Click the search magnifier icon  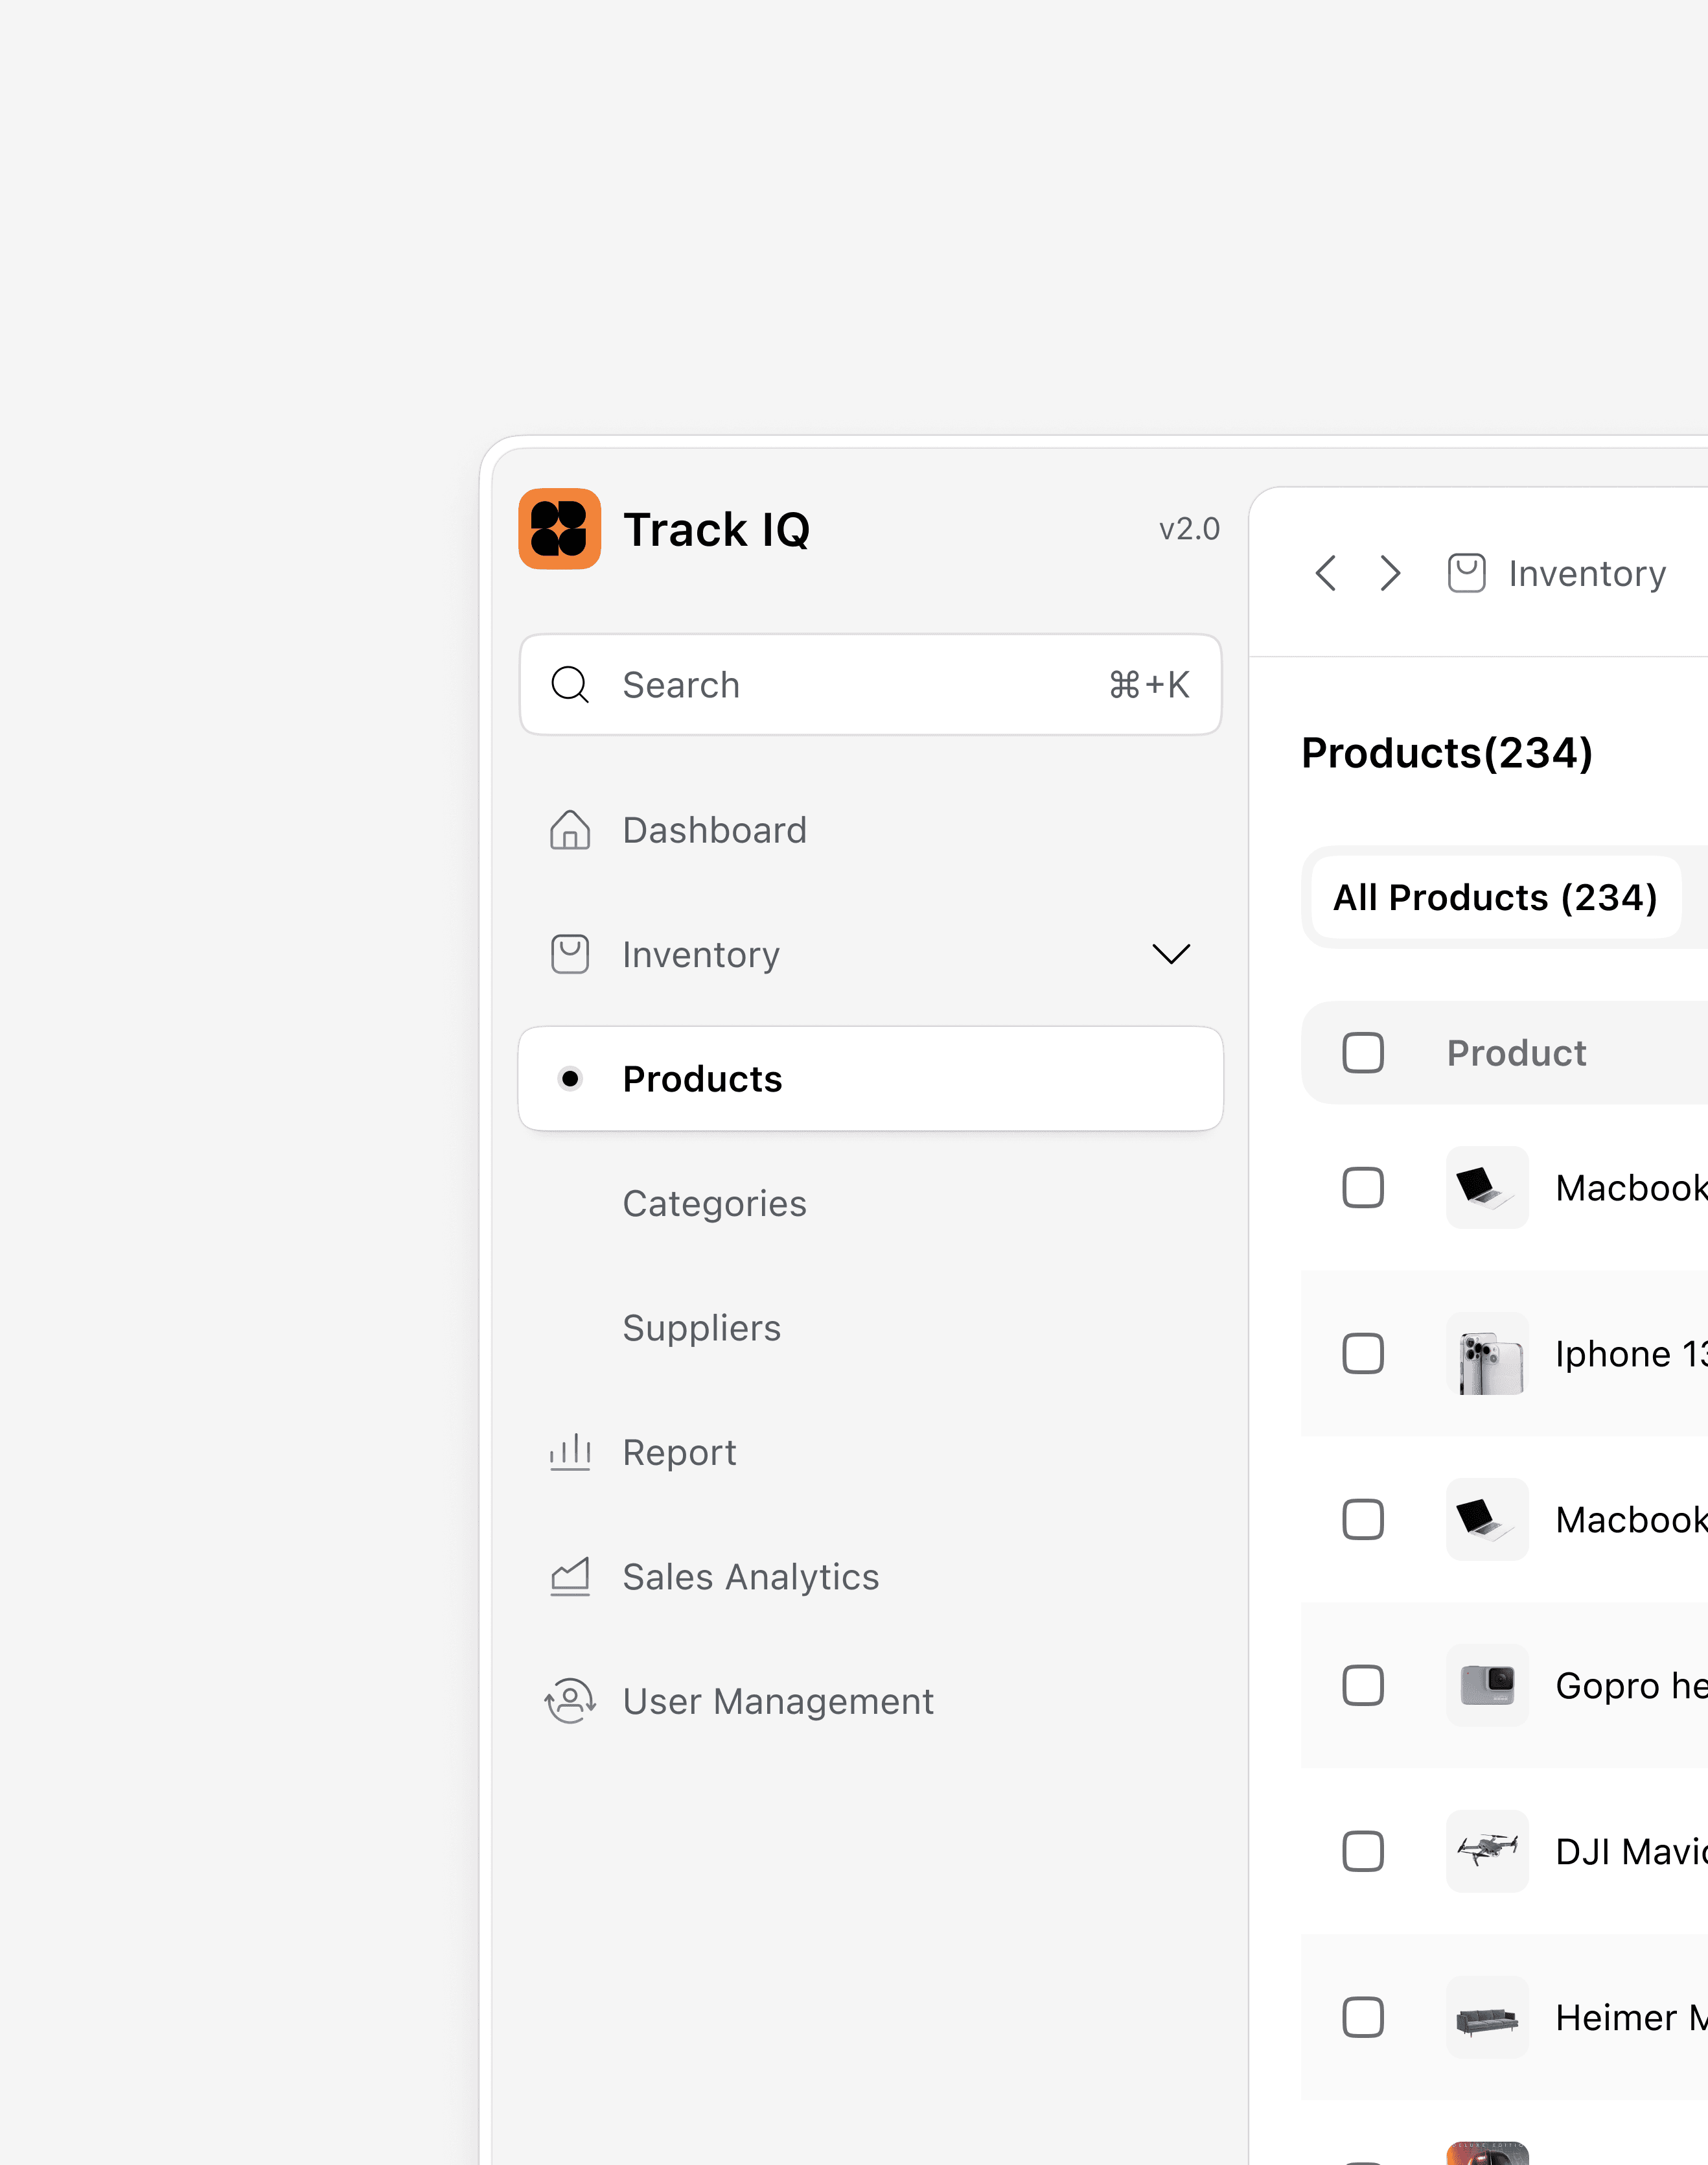[570, 685]
